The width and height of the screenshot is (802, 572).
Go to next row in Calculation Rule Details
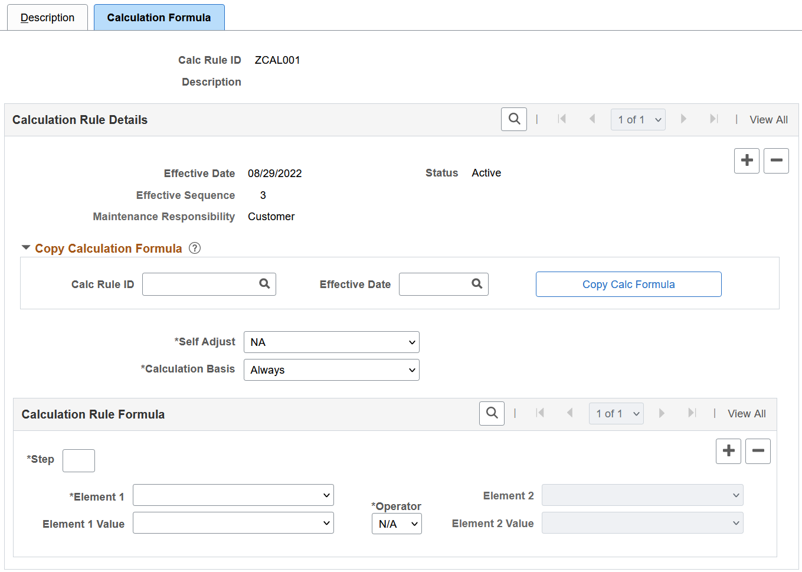coord(683,119)
